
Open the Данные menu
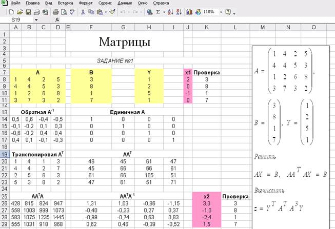coord(125,3)
